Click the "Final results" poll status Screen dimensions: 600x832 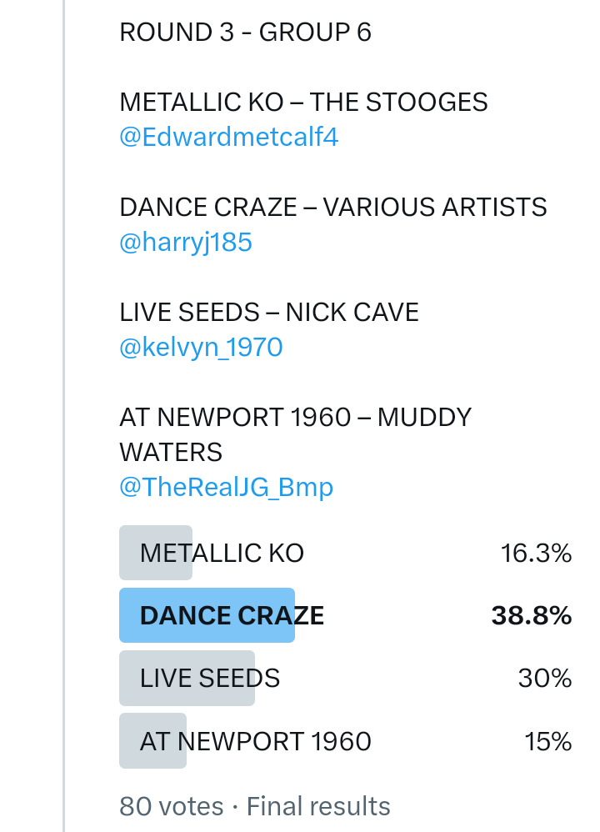[318, 806]
